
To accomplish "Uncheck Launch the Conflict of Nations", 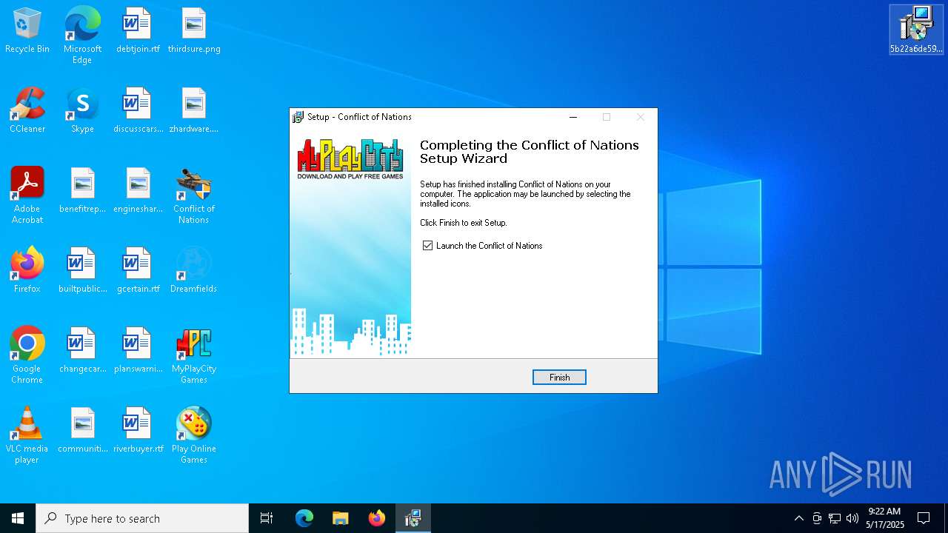I will click(x=427, y=246).
